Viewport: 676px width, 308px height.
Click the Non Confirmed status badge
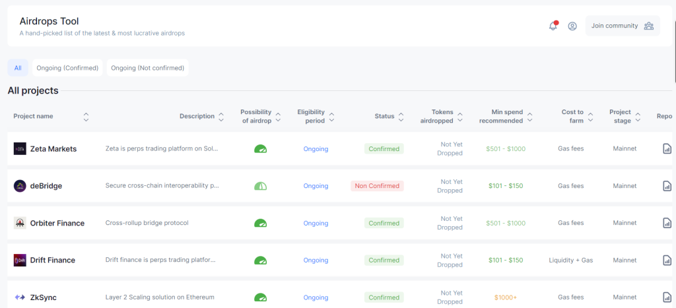(377, 186)
